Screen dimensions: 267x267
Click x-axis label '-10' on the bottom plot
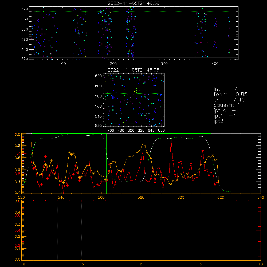click(21, 264)
